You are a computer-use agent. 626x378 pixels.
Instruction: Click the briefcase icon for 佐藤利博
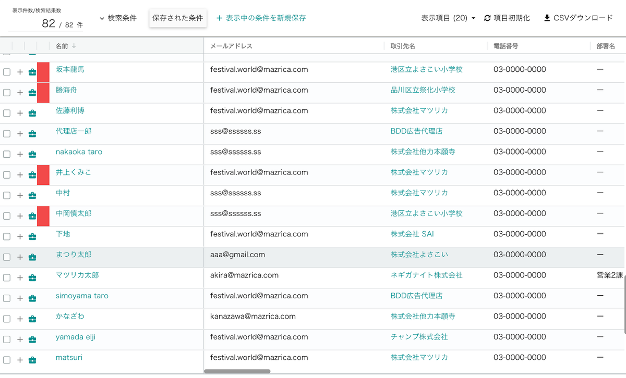[x=32, y=113]
